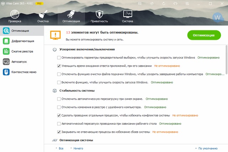Open the Проверка (PC checkup) icon

pyautogui.click(x=15, y=14)
